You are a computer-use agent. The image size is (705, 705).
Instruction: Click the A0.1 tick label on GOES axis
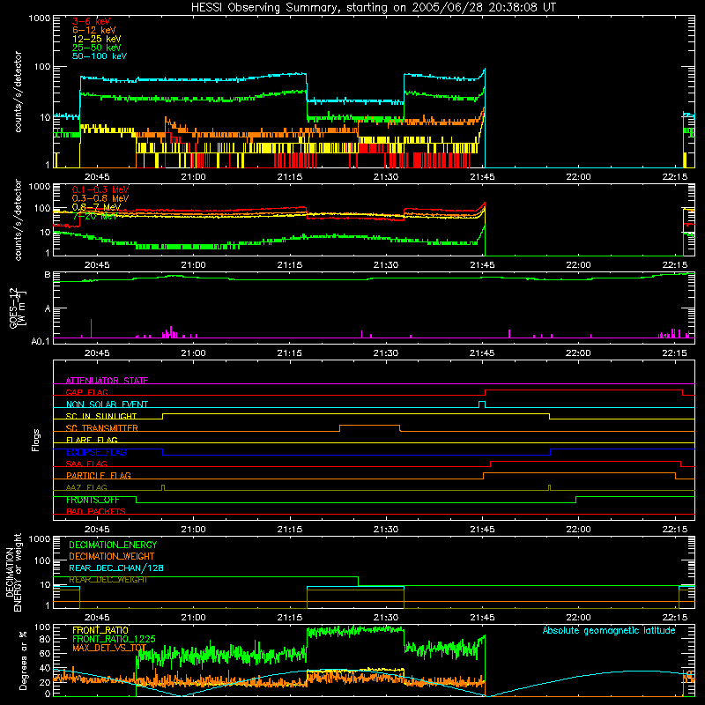[x=41, y=342]
